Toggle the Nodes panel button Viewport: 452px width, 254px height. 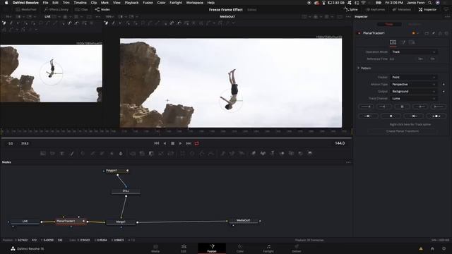tap(102, 9)
